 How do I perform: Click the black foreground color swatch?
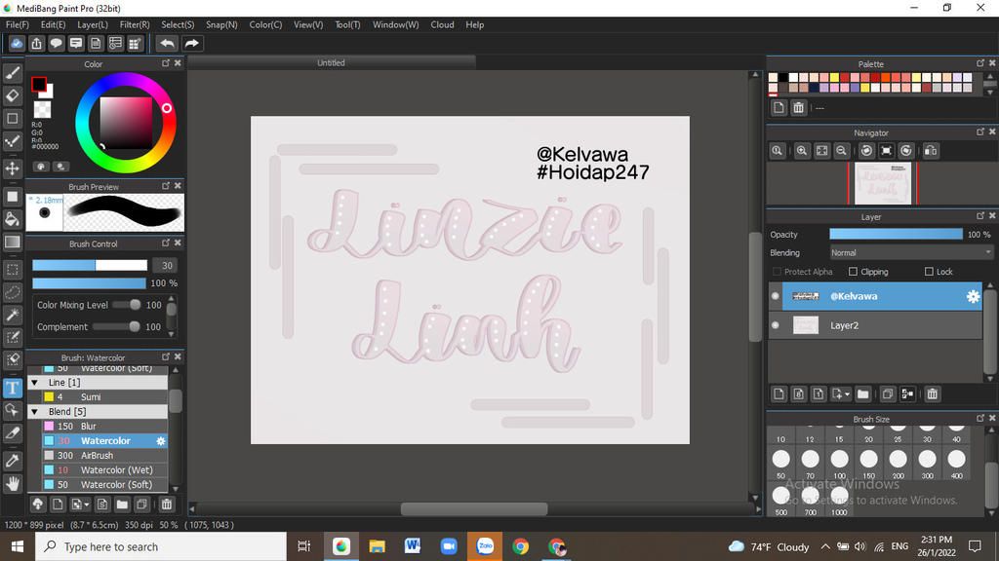click(38, 84)
